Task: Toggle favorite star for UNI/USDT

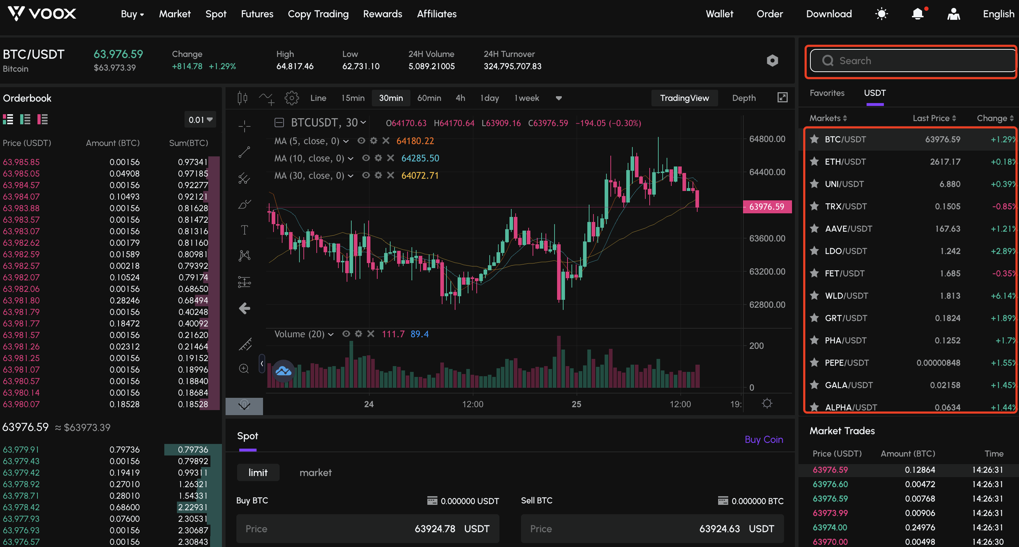Action: tap(814, 184)
